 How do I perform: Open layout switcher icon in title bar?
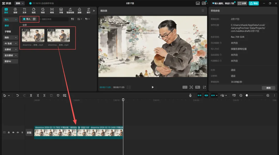(x=204, y=3)
